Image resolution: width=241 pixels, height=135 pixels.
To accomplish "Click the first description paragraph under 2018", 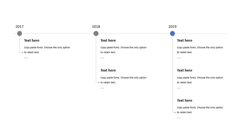I will pyautogui.click(x=124, y=50).
